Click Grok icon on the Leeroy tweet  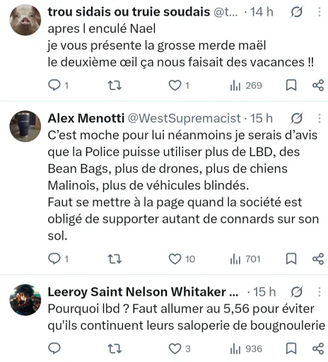[296, 292]
